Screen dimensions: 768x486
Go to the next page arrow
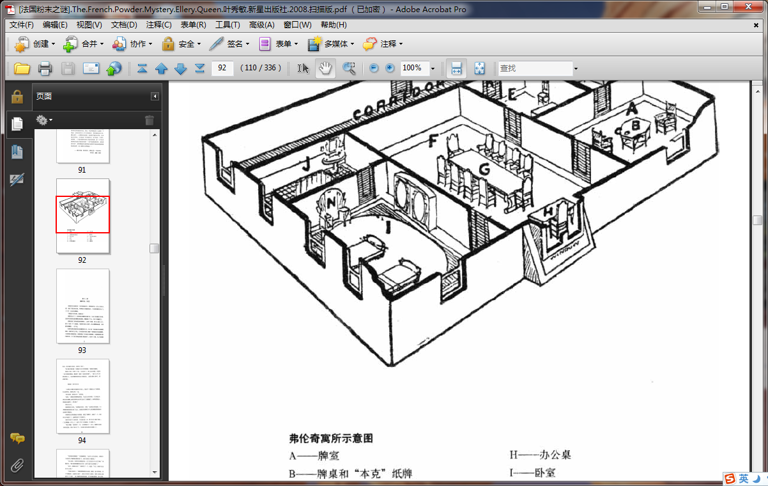(181, 68)
